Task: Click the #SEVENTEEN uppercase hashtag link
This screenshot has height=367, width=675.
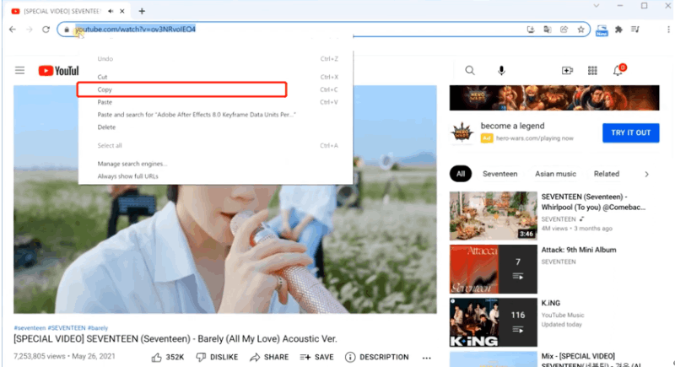Action: click(67, 328)
